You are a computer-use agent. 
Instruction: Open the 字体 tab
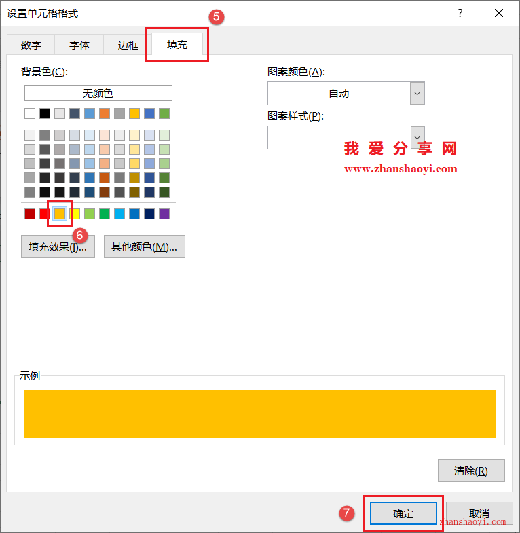click(x=79, y=45)
